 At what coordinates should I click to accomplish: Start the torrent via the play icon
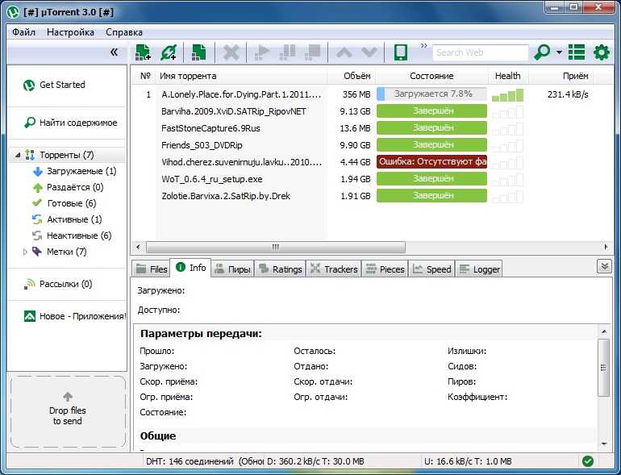(261, 52)
